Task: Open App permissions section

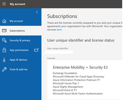Action: [x=19, y=50]
